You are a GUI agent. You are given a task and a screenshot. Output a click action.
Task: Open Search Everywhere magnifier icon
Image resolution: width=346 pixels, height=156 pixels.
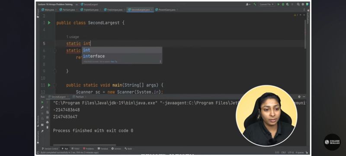coord(298,4)
